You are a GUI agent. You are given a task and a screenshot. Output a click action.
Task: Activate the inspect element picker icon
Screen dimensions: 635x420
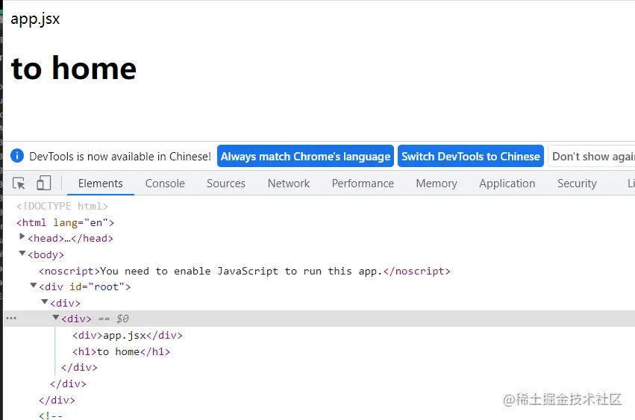(x=19, y=184)
